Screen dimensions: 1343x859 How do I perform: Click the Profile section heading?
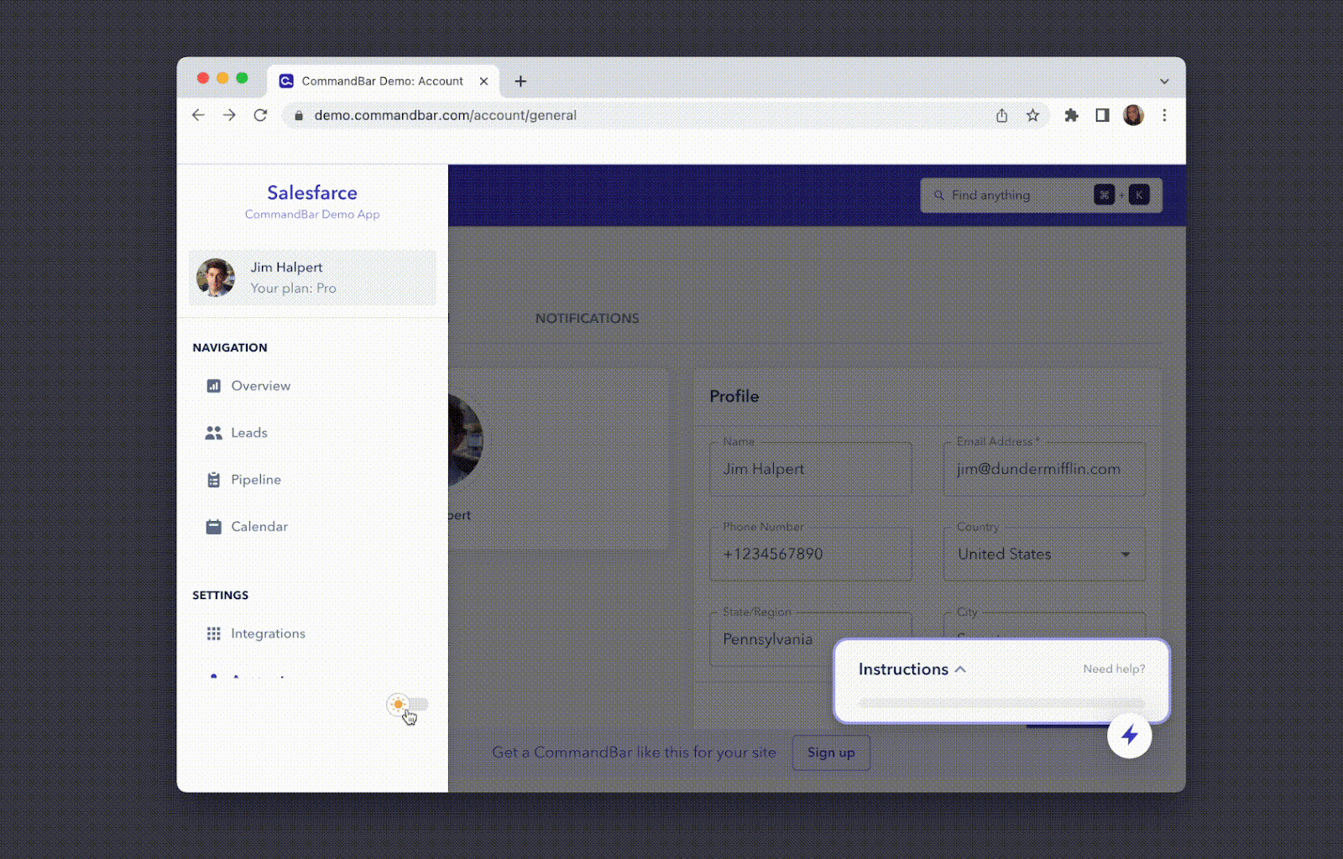click(734, 397)
